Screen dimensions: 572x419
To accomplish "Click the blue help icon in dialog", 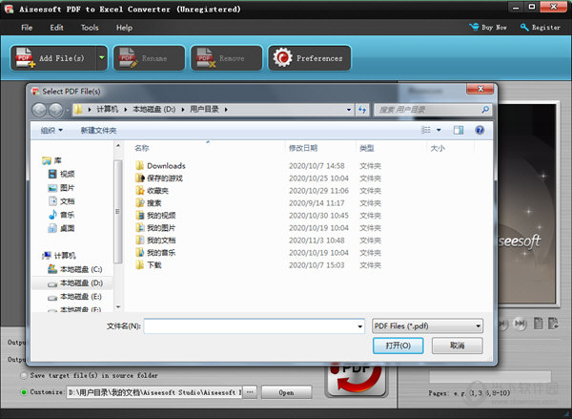I will pos(480,130).
